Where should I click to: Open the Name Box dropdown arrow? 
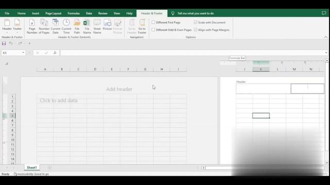click(23, 52)
